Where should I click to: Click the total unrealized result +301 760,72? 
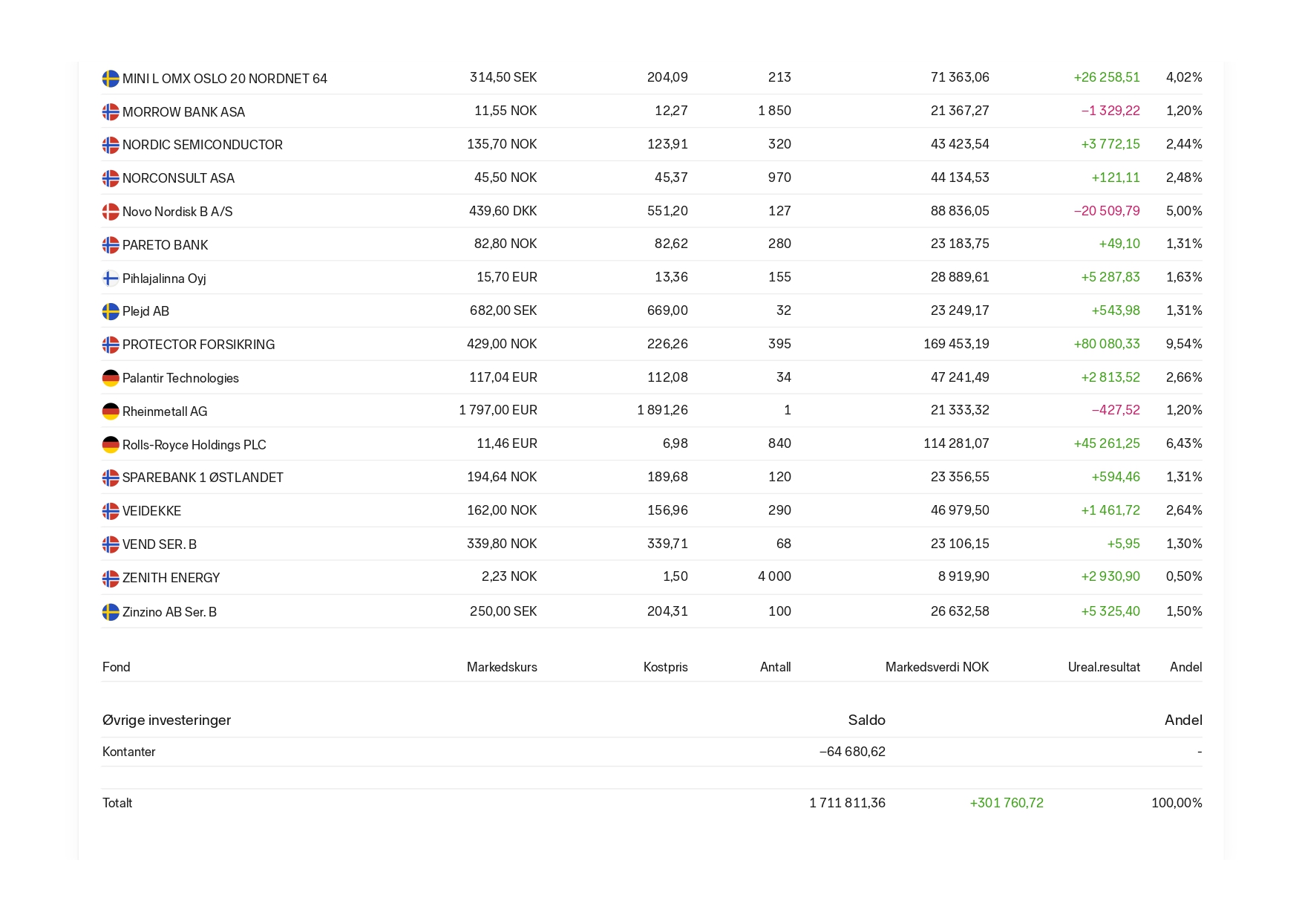[1007, 803]
